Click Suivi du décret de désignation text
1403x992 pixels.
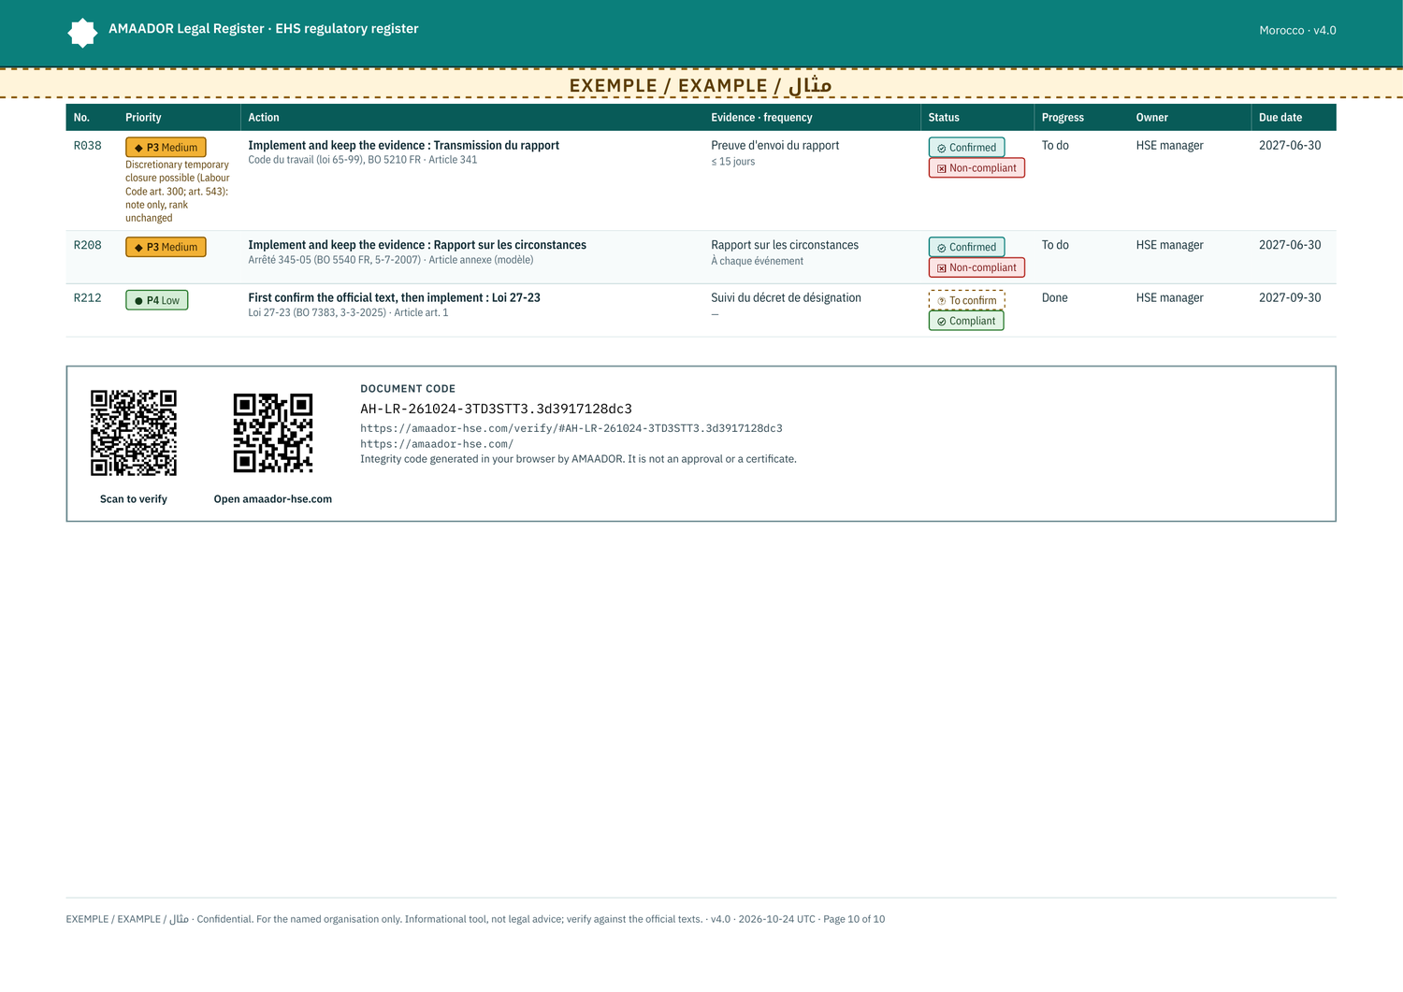(x=786, y=297)
